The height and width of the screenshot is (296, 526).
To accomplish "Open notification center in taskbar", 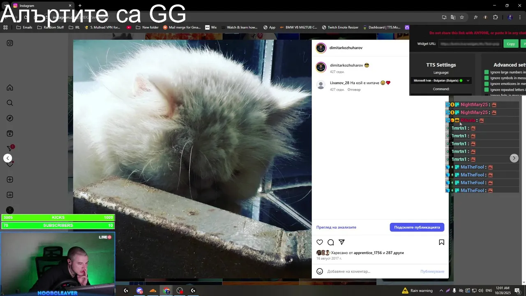I will 519,291.
